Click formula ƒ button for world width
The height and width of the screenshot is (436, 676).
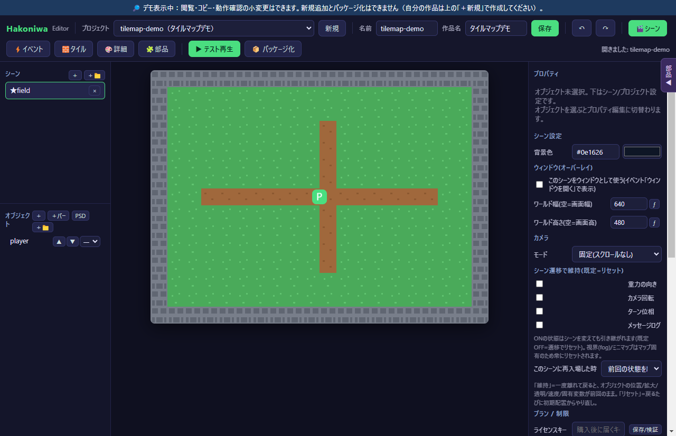click(x=654, y=204)
